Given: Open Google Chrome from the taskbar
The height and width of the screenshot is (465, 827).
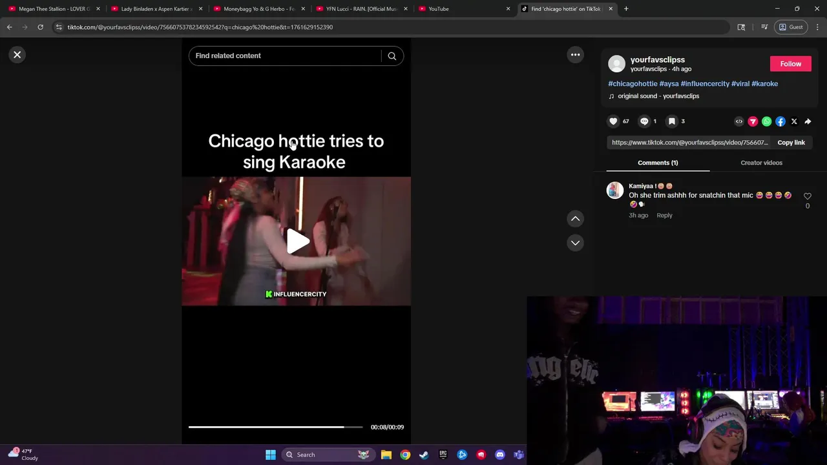Looking at the screenshot, I should [x=405, y=455].
